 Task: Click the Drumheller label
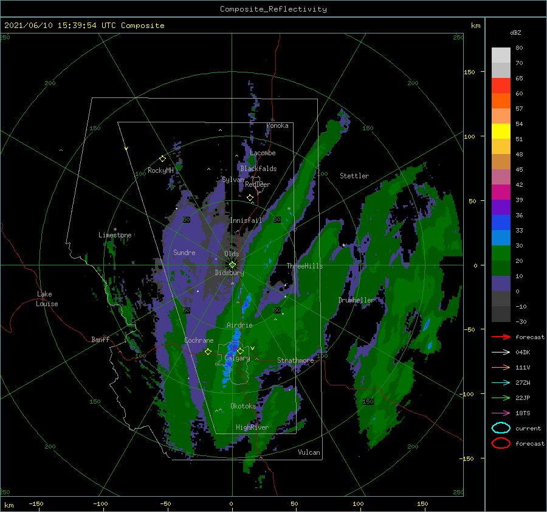[x=356, y=300]
